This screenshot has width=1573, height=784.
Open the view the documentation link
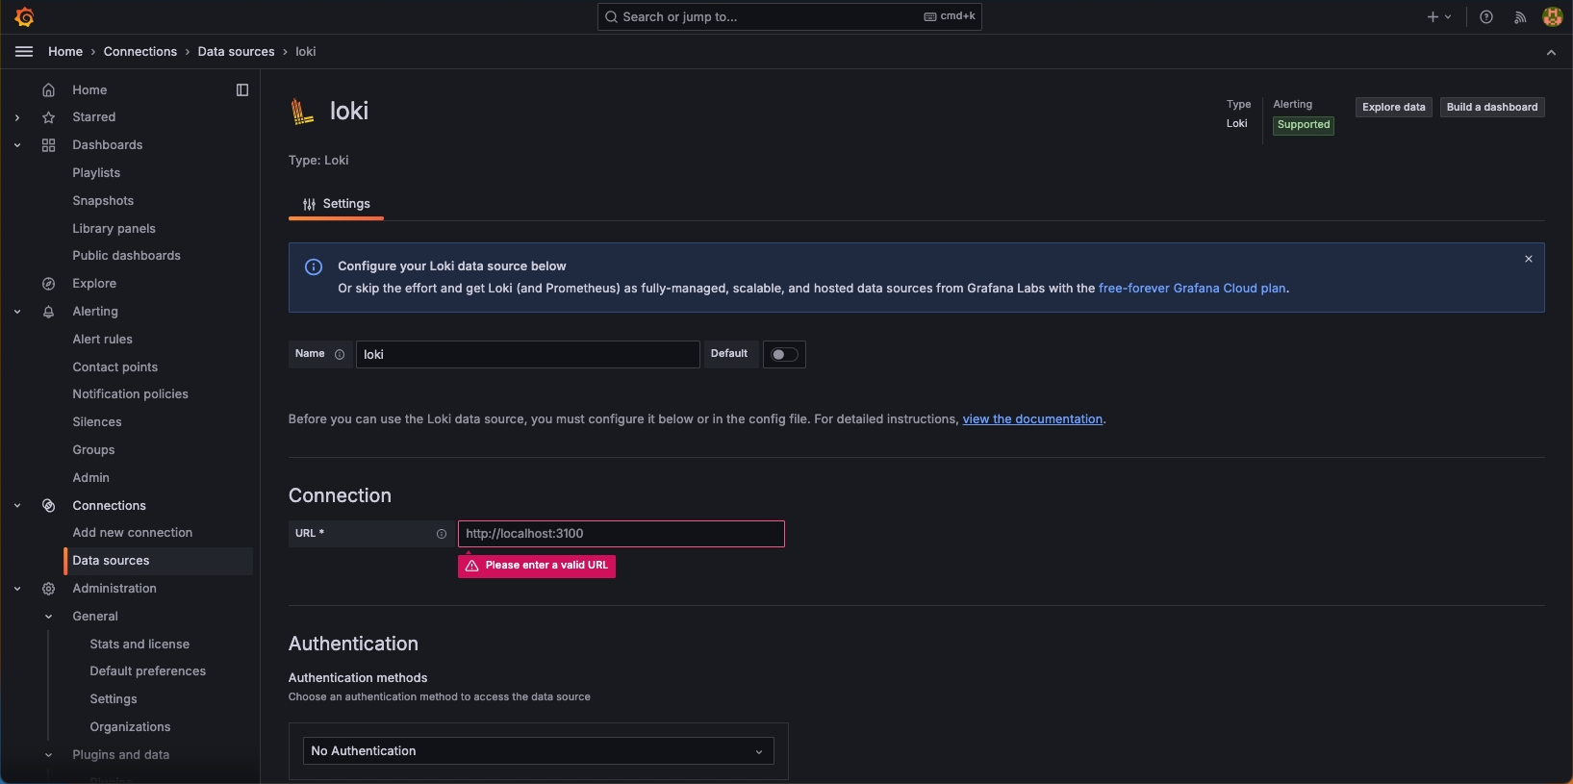(x=1032, y=419)
